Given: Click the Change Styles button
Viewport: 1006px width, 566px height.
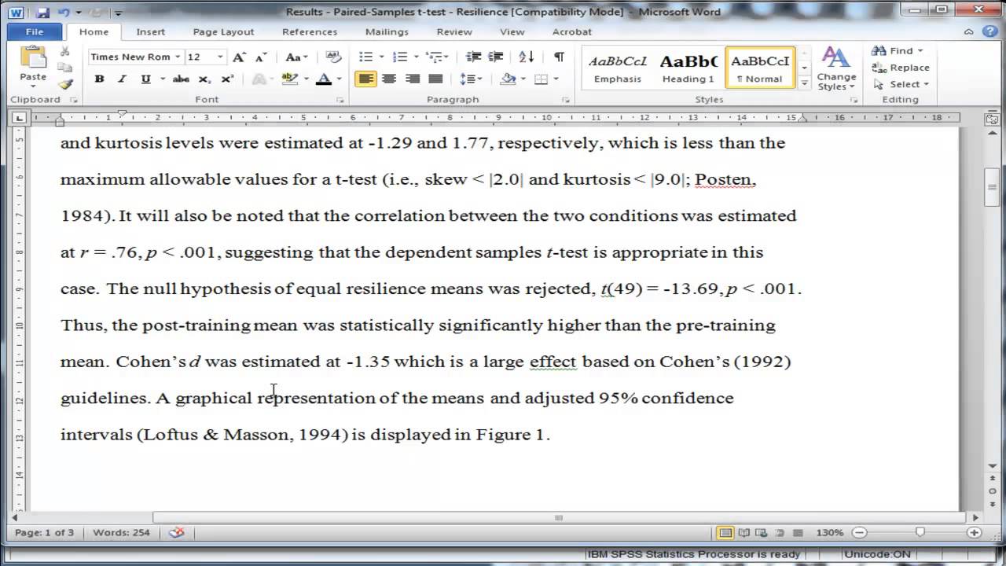Looking at the screenshot, I should tap(836, 68).
